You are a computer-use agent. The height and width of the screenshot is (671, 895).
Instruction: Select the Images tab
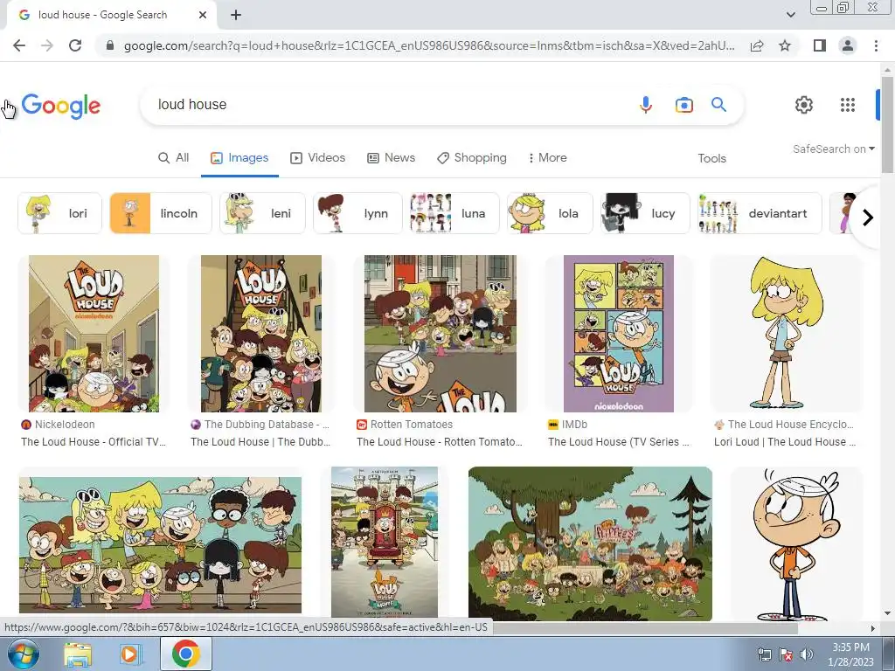click(x=239, y=158)
